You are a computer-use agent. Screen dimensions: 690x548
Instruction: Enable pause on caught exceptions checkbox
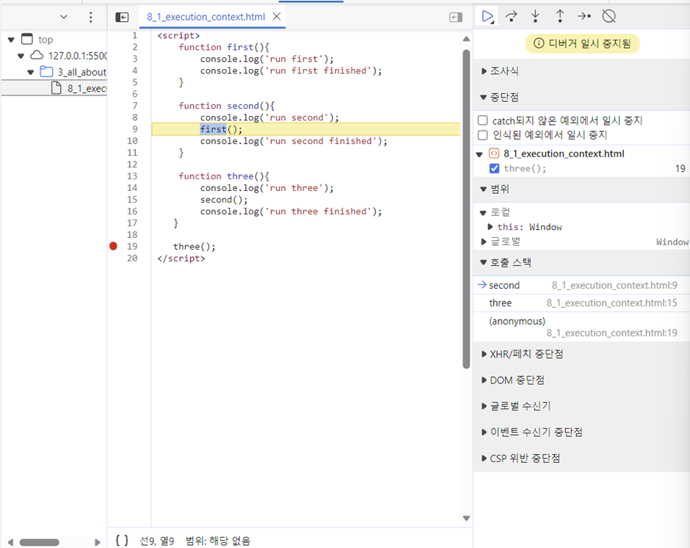coord(483,135)
